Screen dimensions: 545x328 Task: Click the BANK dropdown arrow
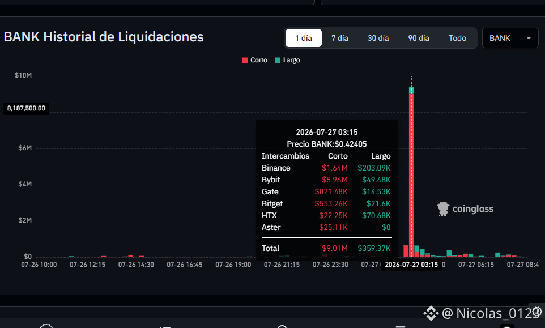pyautogui.click(x=529, y=38)
